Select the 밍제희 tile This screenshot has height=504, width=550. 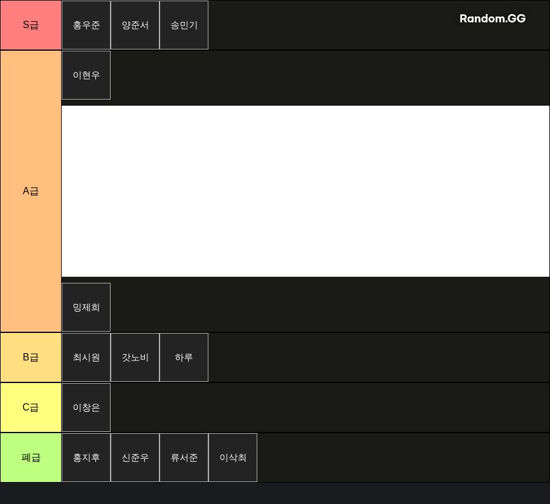point(86,307)
